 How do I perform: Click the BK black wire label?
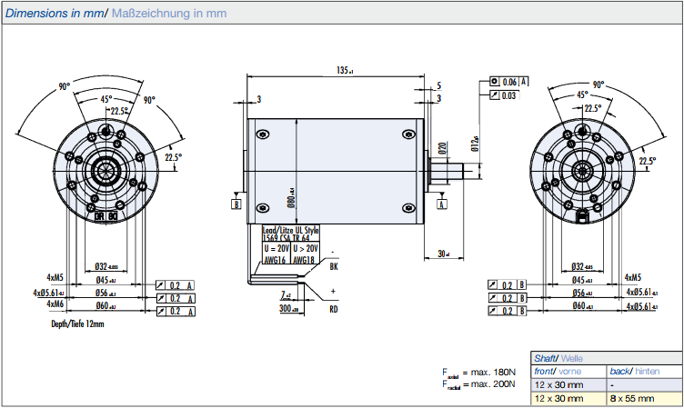click(x=334, y=268)
